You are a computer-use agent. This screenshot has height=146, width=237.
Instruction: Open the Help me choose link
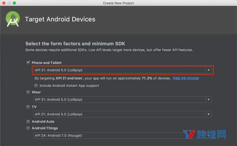186,78
